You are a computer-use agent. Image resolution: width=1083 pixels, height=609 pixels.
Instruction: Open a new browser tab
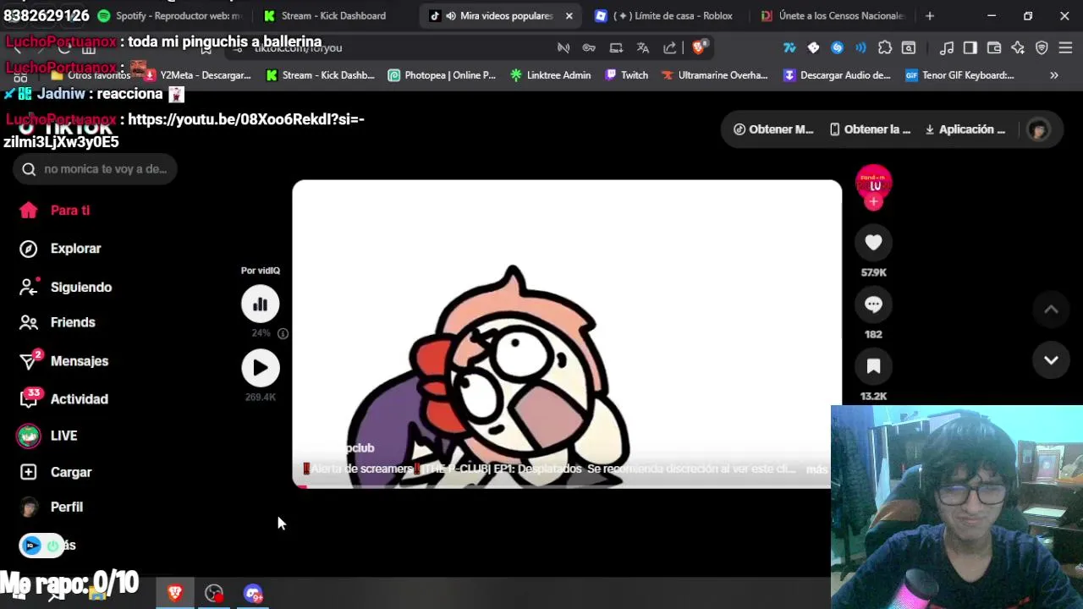[x=930, y=16]
